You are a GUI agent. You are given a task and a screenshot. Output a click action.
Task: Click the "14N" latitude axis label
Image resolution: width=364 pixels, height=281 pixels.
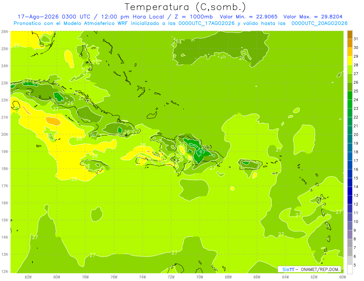(x=5, y=237)
